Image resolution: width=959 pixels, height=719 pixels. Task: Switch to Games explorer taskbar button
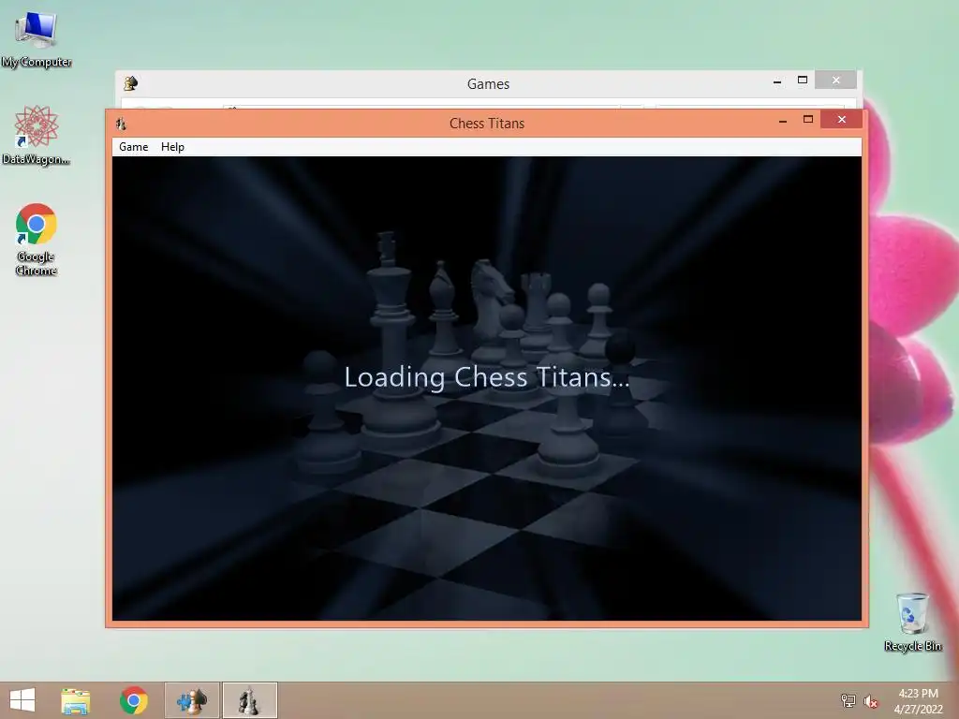click(192, 700)
